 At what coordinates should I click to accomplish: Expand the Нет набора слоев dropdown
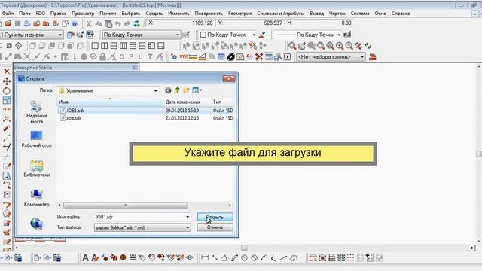coord(362,57)
